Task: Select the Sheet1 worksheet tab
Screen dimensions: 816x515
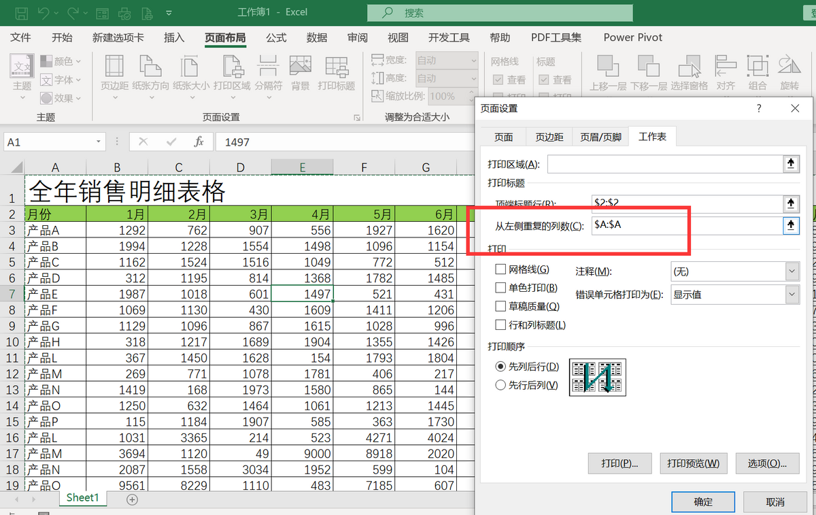Action: pyautogui.click(x=82, y=498)
